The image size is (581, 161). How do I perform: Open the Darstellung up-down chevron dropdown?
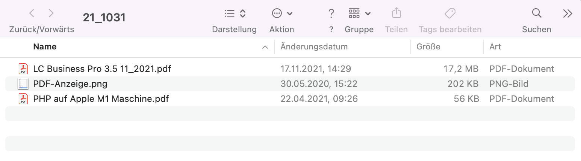tap(243, 13)
